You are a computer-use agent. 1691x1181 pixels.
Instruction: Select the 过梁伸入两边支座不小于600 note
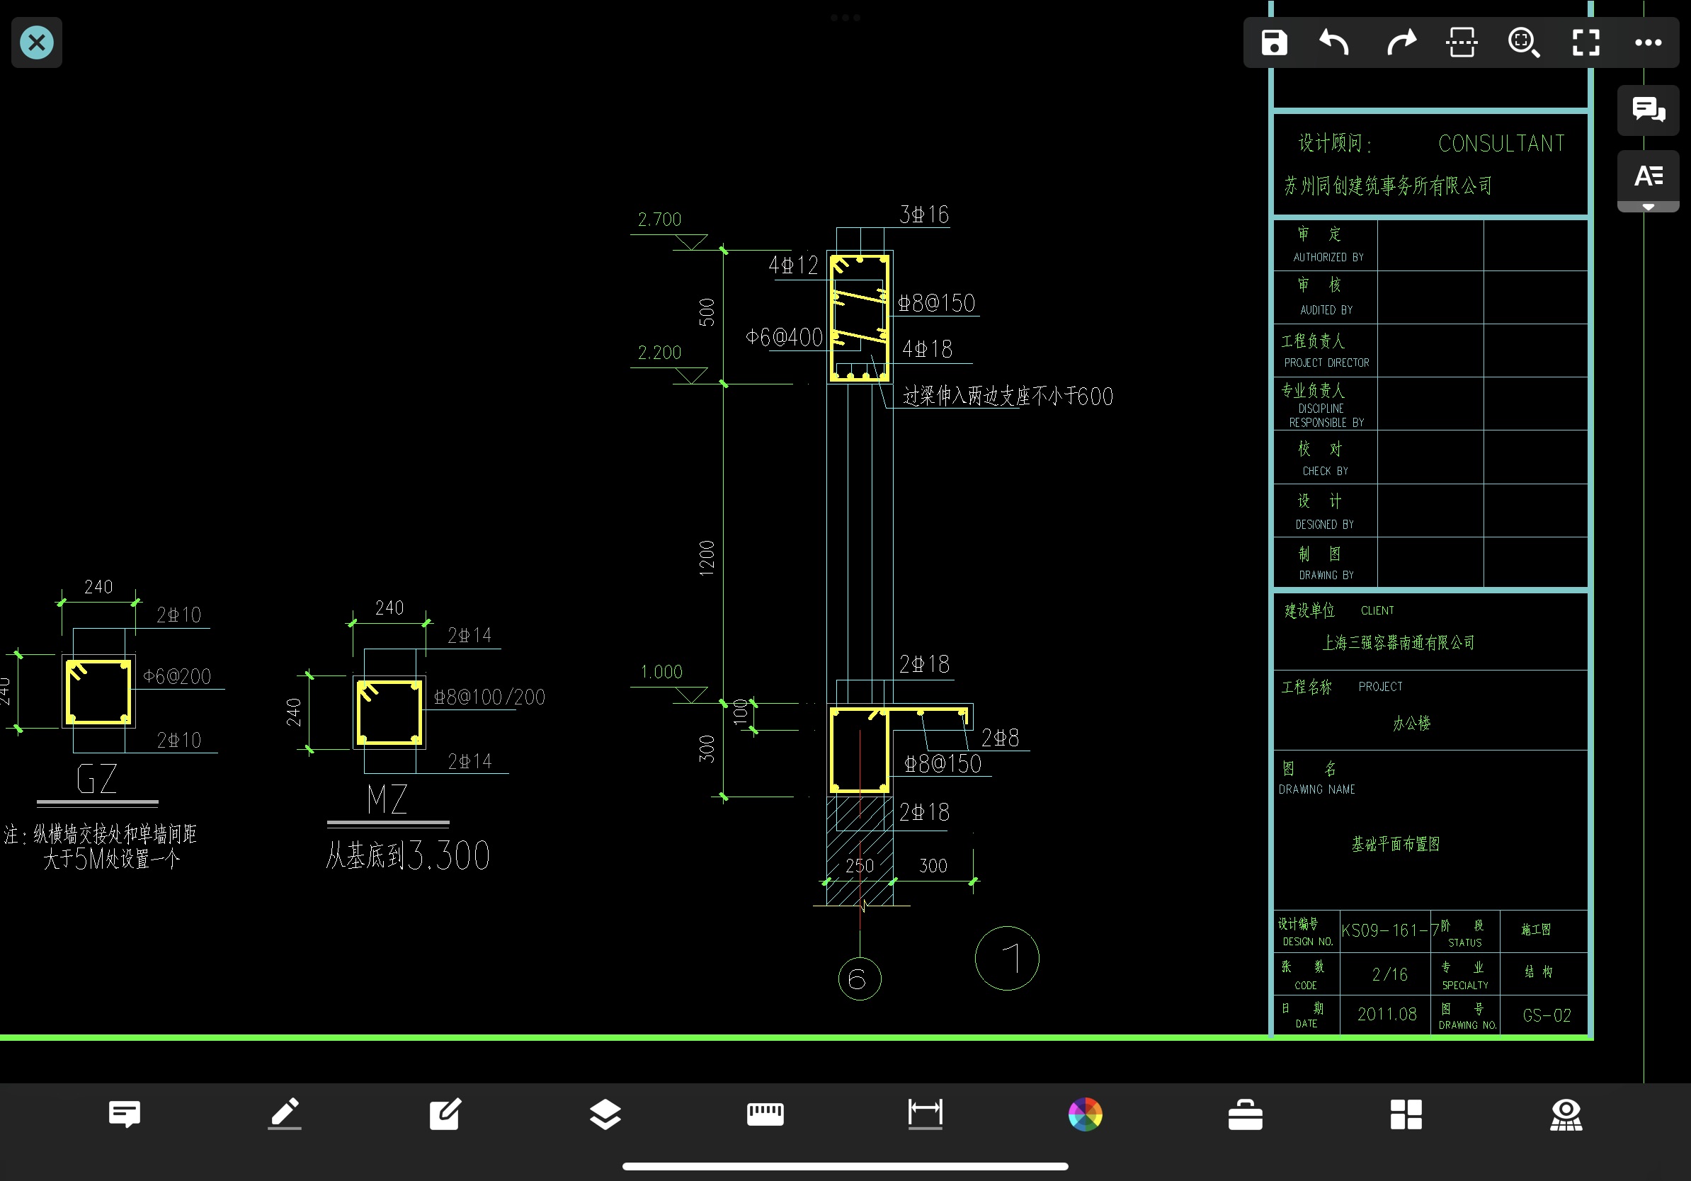coord(1008,396)
